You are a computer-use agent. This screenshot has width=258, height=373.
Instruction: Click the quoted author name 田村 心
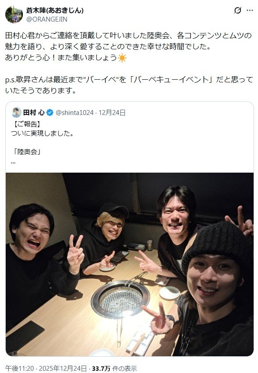click(34, 113)
